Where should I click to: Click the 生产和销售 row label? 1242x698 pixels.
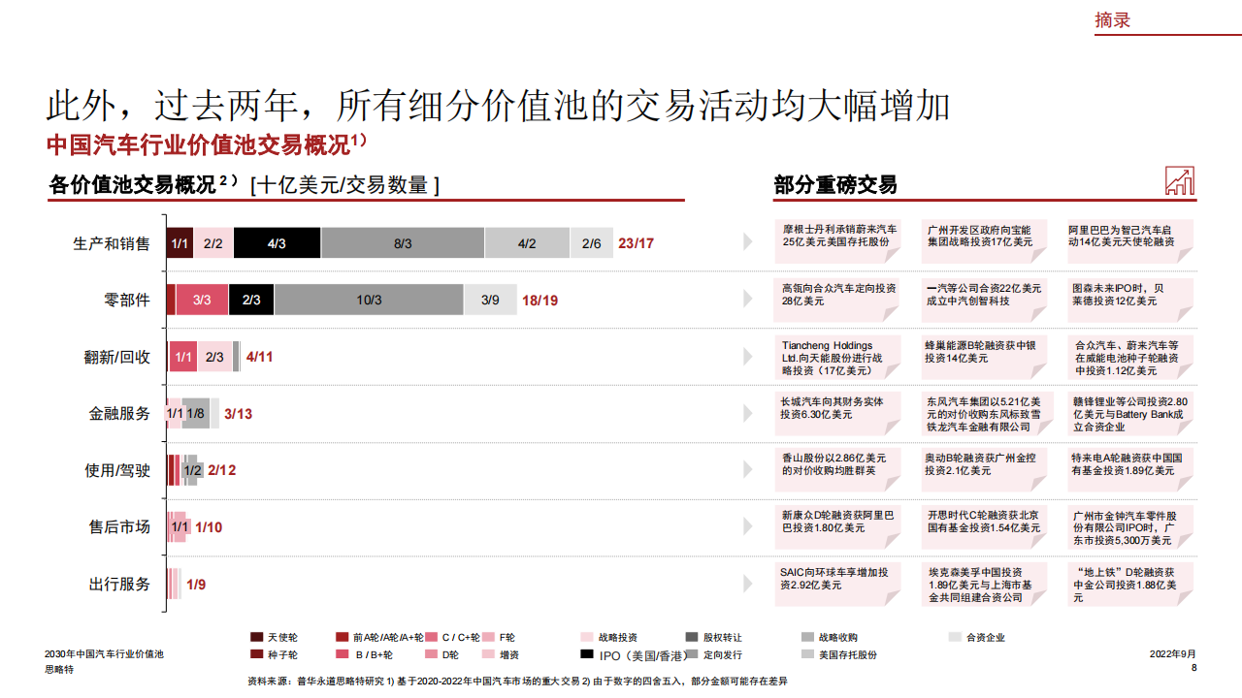(x=112, y=243)
